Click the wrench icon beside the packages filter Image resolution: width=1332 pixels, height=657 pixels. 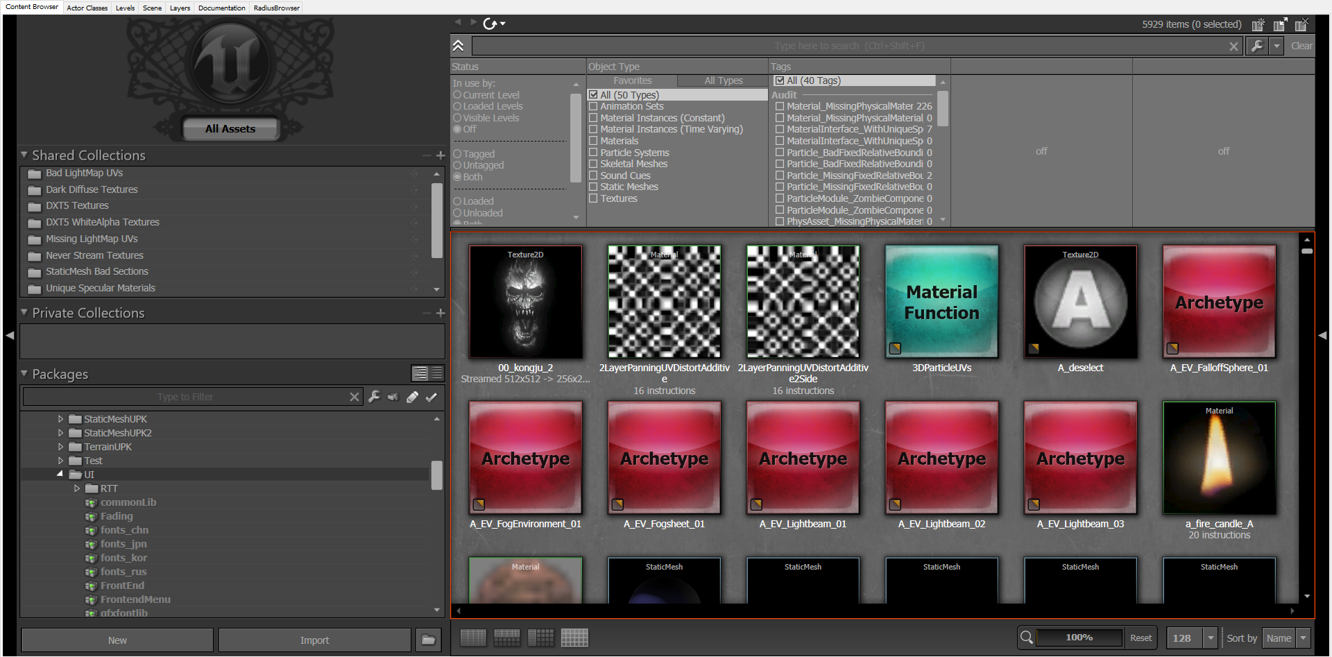coord(374,397)
